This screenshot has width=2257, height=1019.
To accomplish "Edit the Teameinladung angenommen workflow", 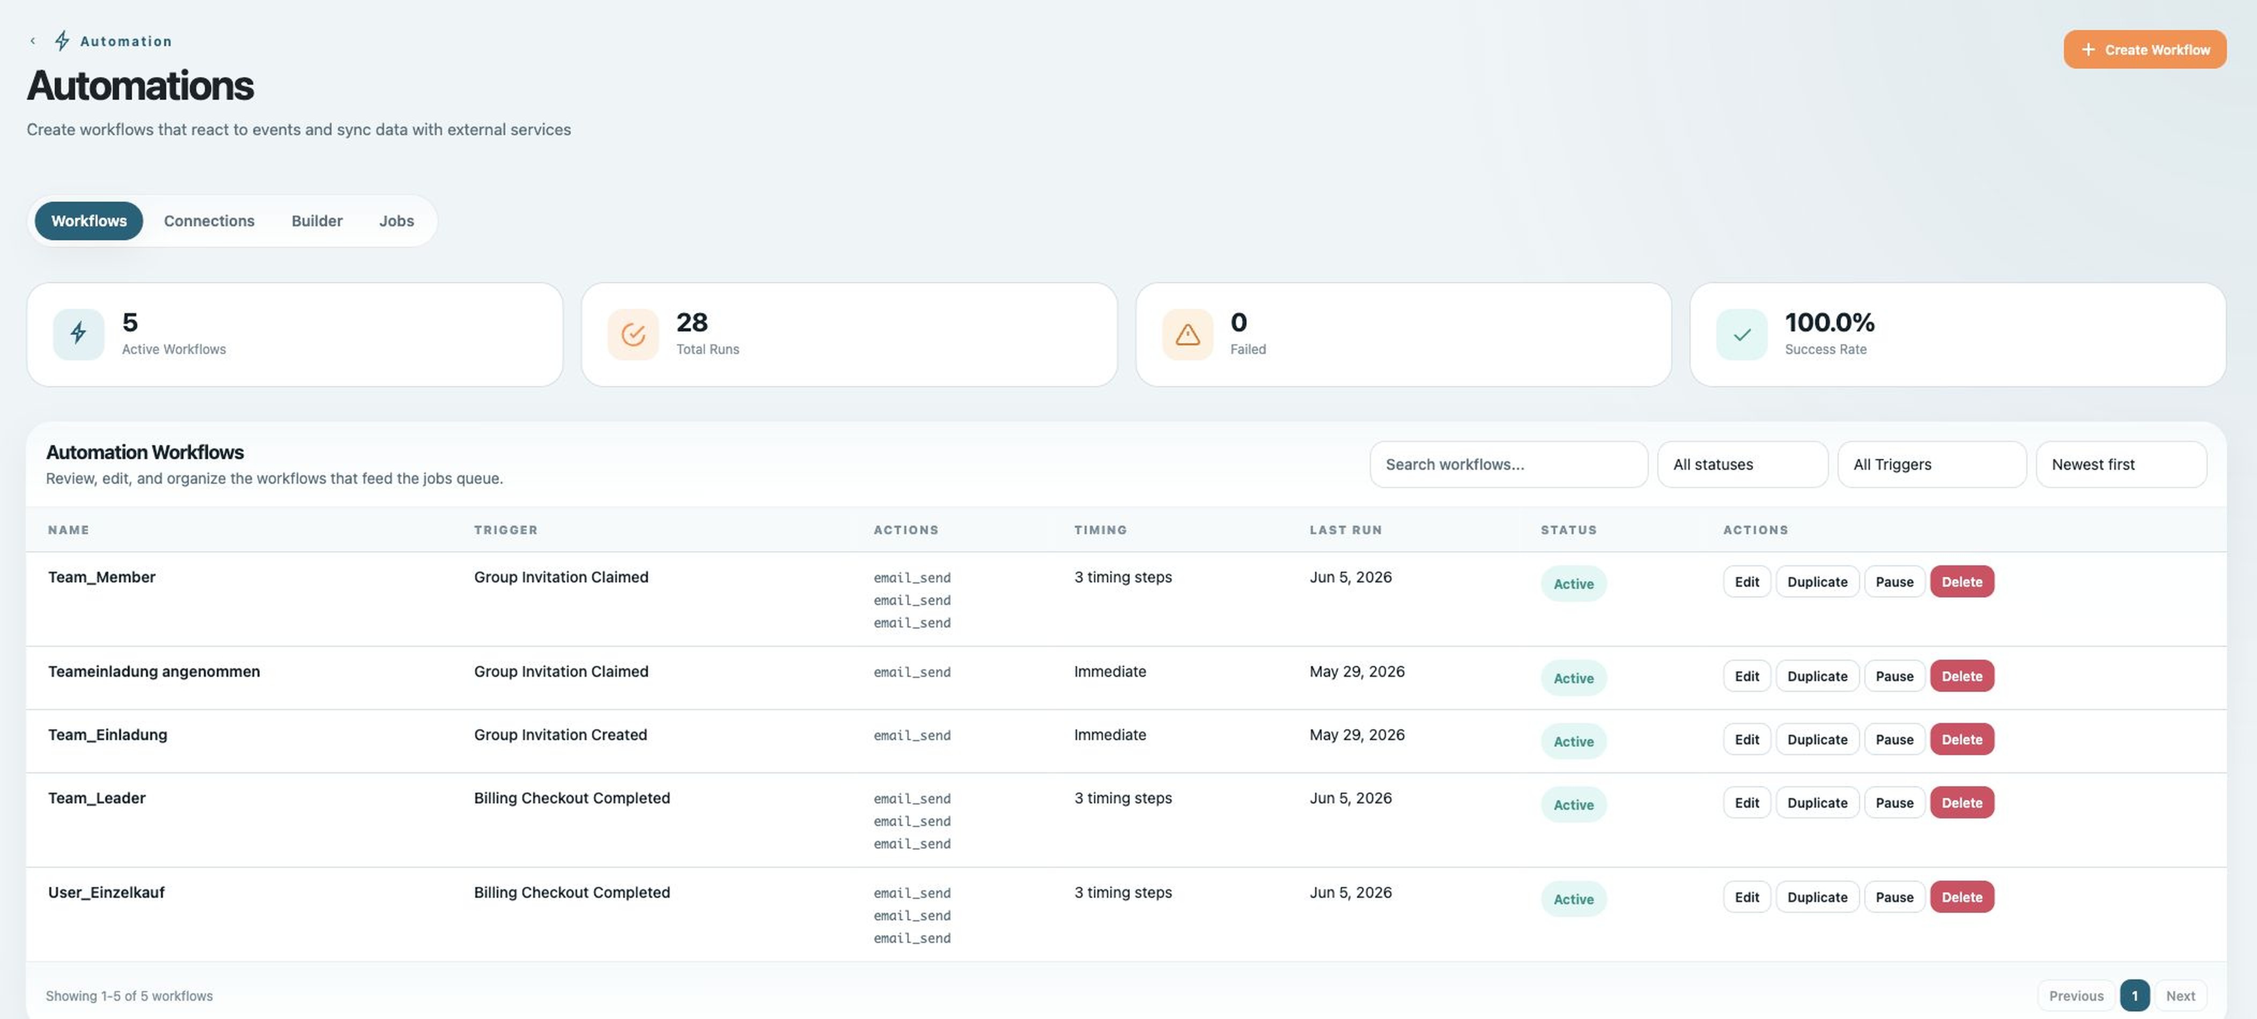I will pyautogui.click(x=1747, y=676).
